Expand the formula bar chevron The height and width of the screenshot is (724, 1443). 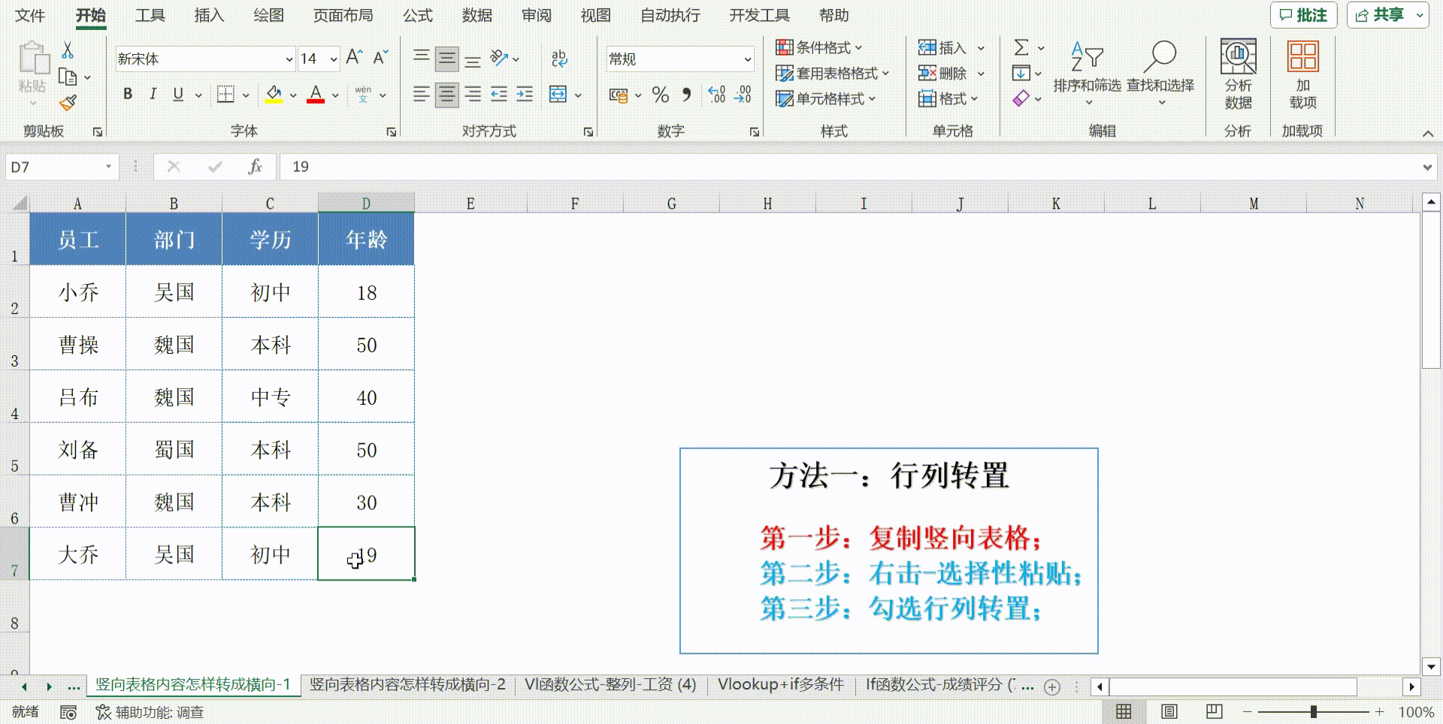click(x=1427, y=167)
